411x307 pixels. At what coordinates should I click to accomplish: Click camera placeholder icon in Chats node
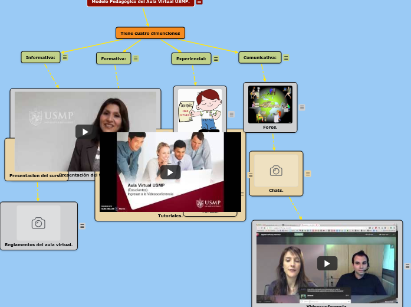(x=276, y=171)
